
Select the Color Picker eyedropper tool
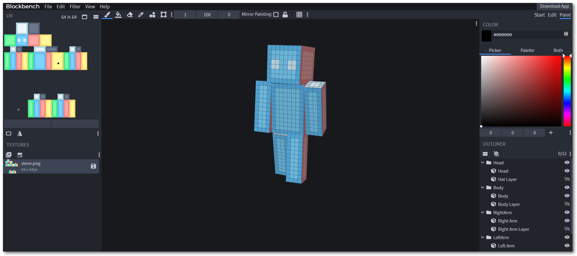pos(141,15)
